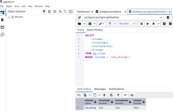Switch to the Dashboard tab

pos(83,12)
